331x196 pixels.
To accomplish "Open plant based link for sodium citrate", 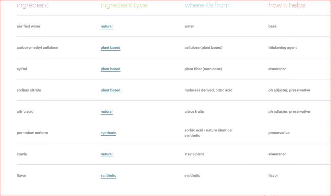I will pyautogui.click(x=110, y=90).
